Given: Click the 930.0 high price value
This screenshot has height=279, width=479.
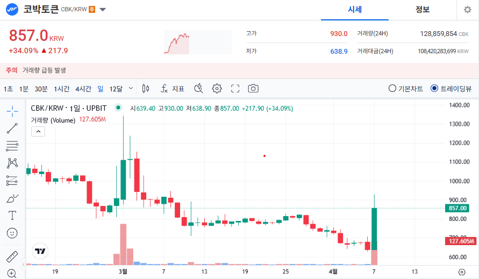Looking at the screenshot, I should point(339,34).
